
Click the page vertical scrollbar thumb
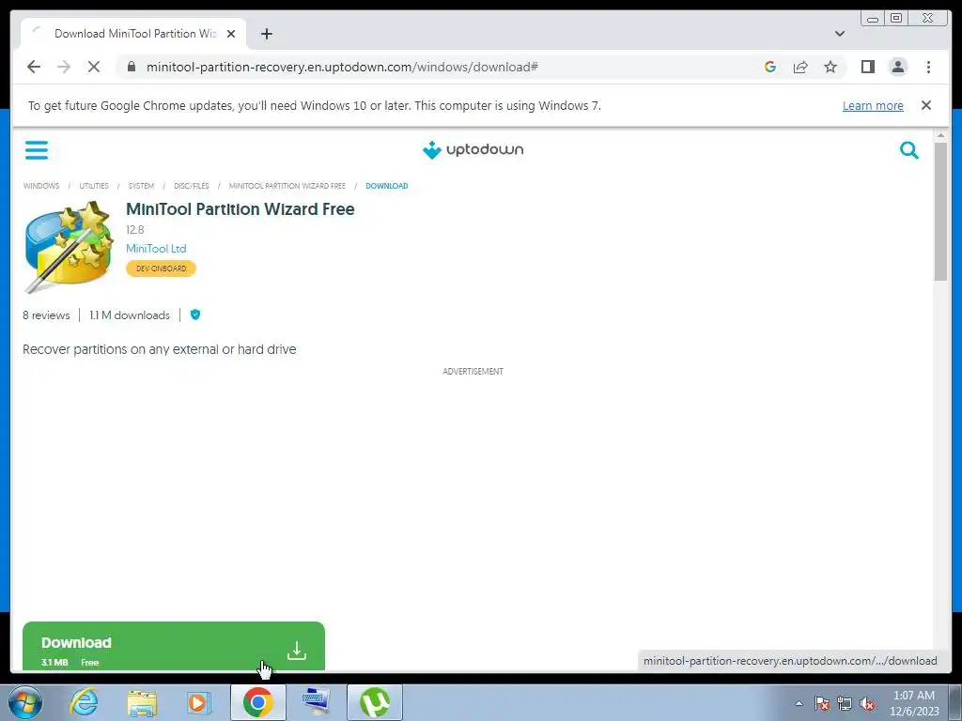point(940,211)
